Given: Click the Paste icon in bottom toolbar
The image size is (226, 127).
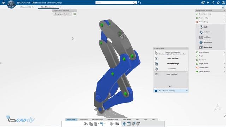Looking at the screenshot, I should 96,124.
